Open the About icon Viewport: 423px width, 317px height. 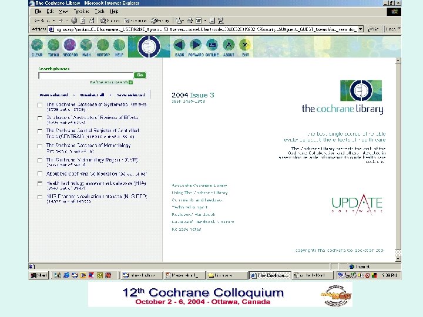click(x=229, y=45)
